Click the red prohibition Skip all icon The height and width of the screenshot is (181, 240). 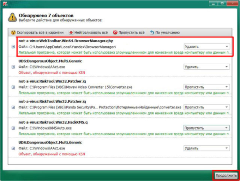pos(115,32)
